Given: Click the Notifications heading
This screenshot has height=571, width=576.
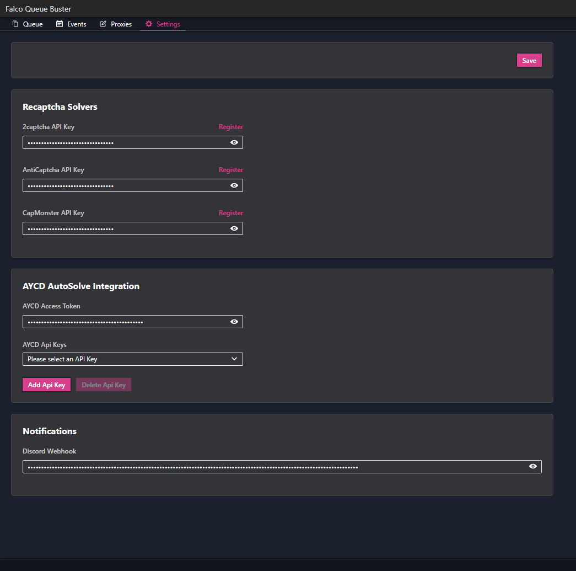Looking at the screenshot, I should tap(50, 431).
